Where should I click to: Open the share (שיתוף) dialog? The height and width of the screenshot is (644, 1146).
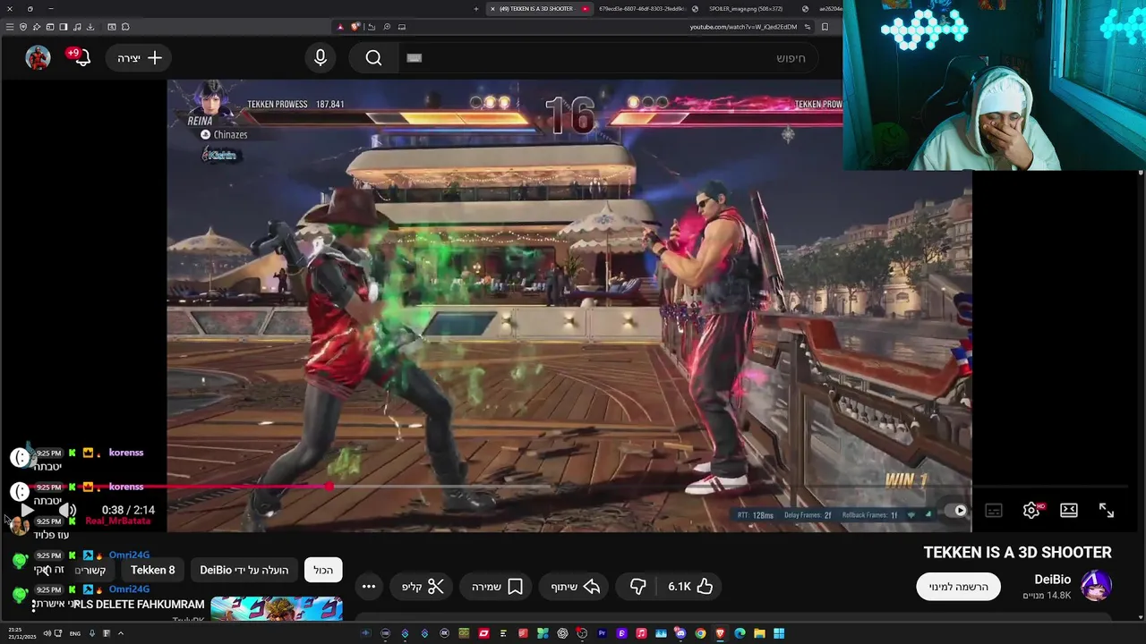(x=575, y=587)
